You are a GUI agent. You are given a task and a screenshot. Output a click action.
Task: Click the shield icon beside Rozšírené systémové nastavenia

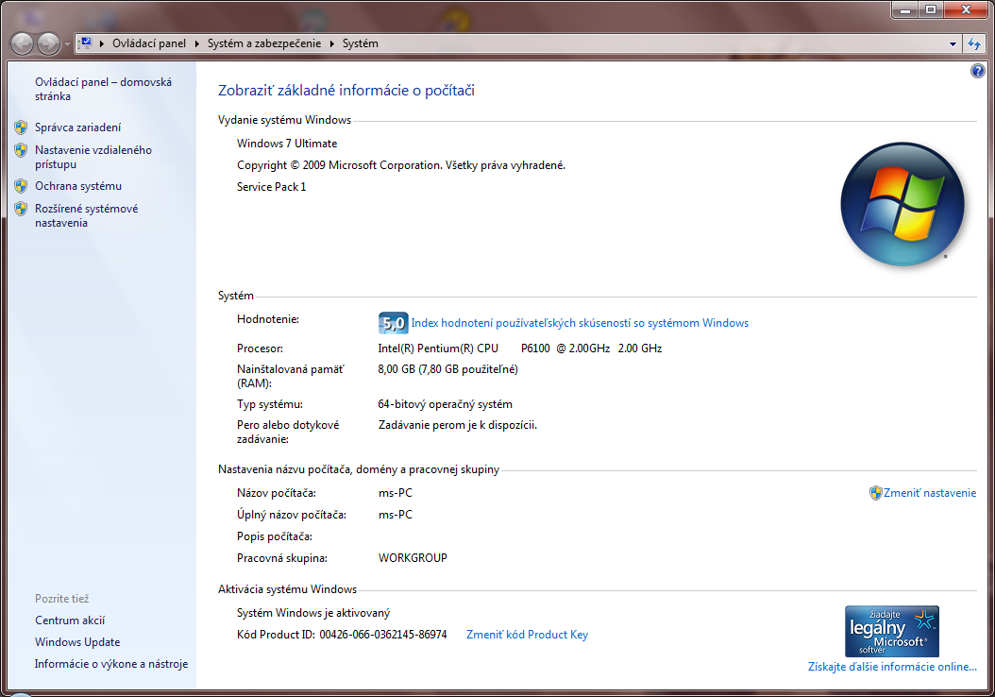(x=21, y=209)
